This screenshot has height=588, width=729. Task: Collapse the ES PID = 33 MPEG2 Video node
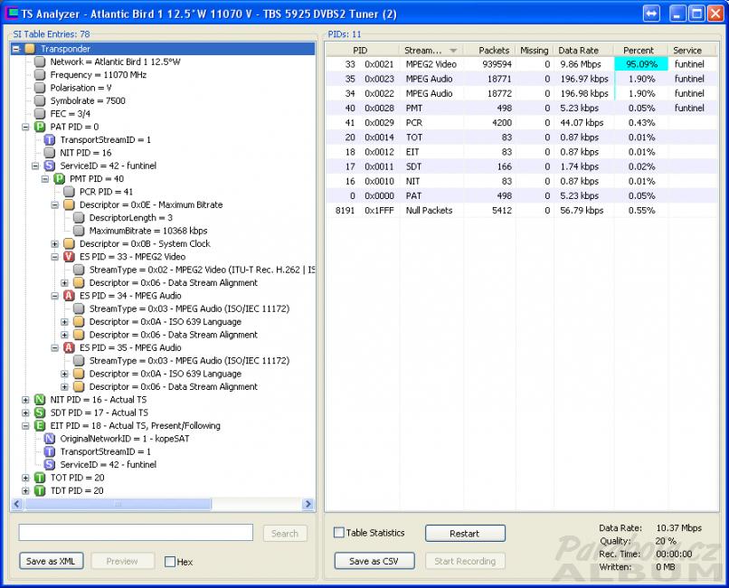click(x=55, y=257)
